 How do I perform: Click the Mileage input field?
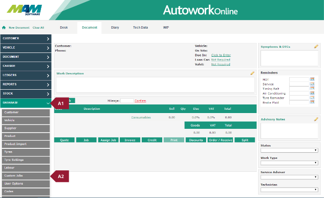click(x=126, y=101)
